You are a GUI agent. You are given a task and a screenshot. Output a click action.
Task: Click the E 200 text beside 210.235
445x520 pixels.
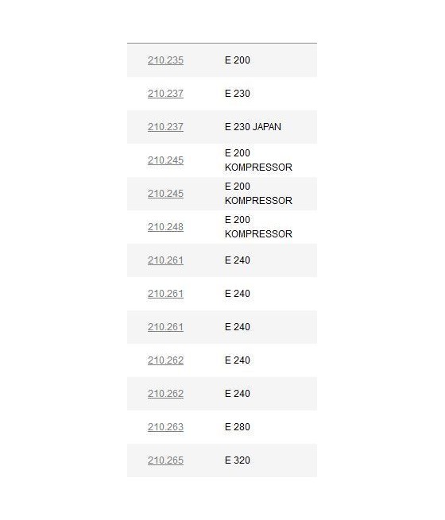(238, 60)
